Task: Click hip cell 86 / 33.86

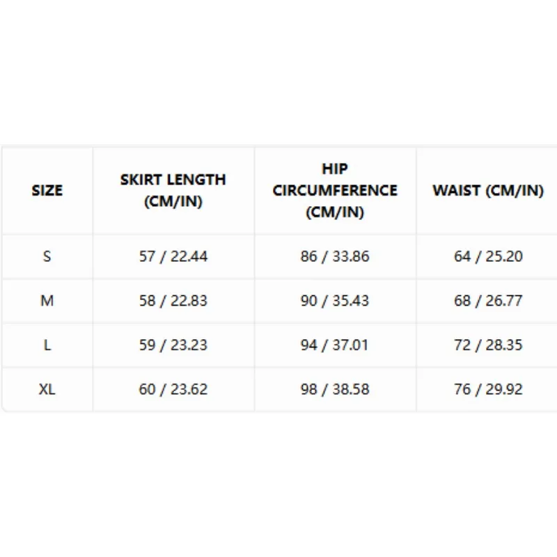Action: [x=335, y=256]
